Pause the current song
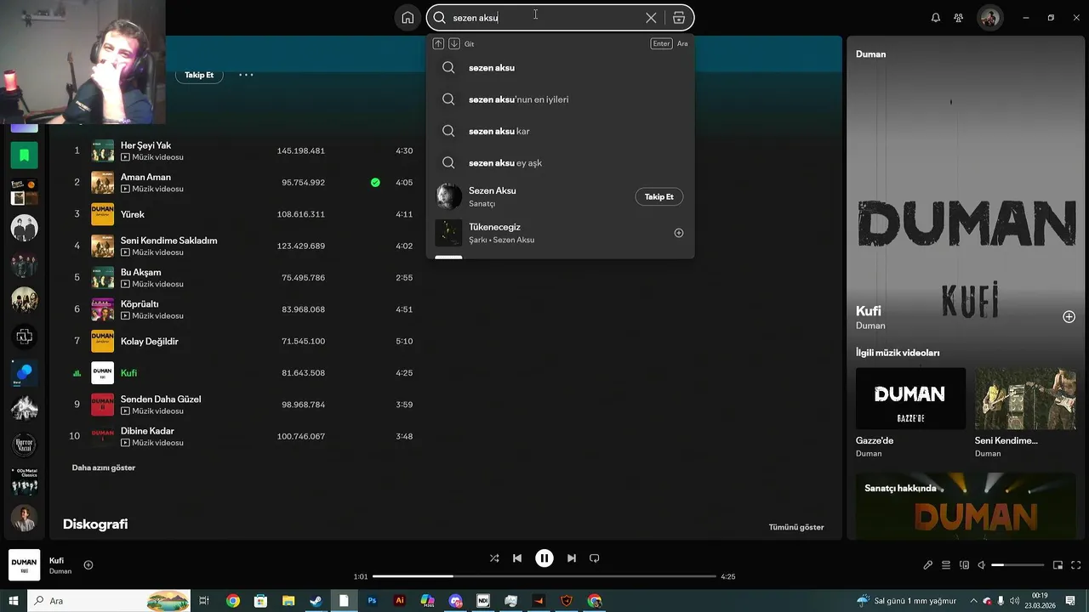 click(x=544, y=558)
